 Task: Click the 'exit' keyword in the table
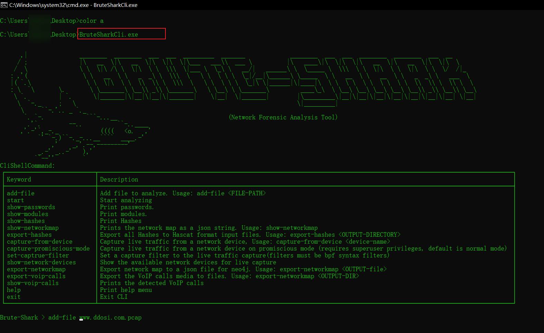coord(14,297)
